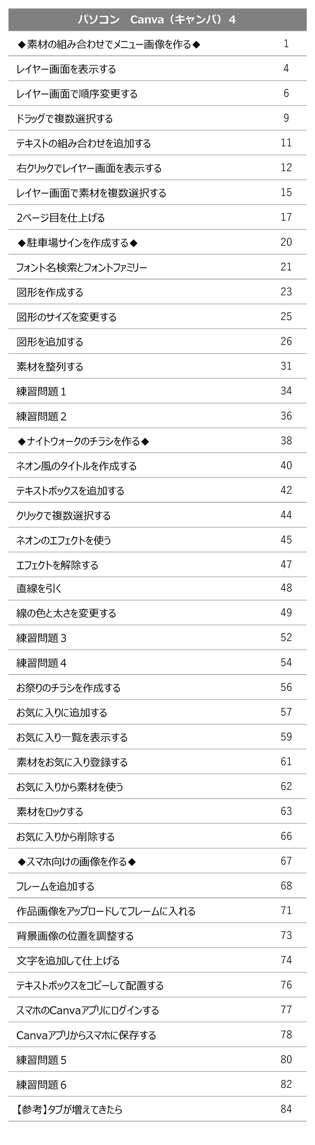The image size is (315, 1145).
Task: Select 'ネオンのエフェクトを使う' entry
Action: tap(63, 540)
